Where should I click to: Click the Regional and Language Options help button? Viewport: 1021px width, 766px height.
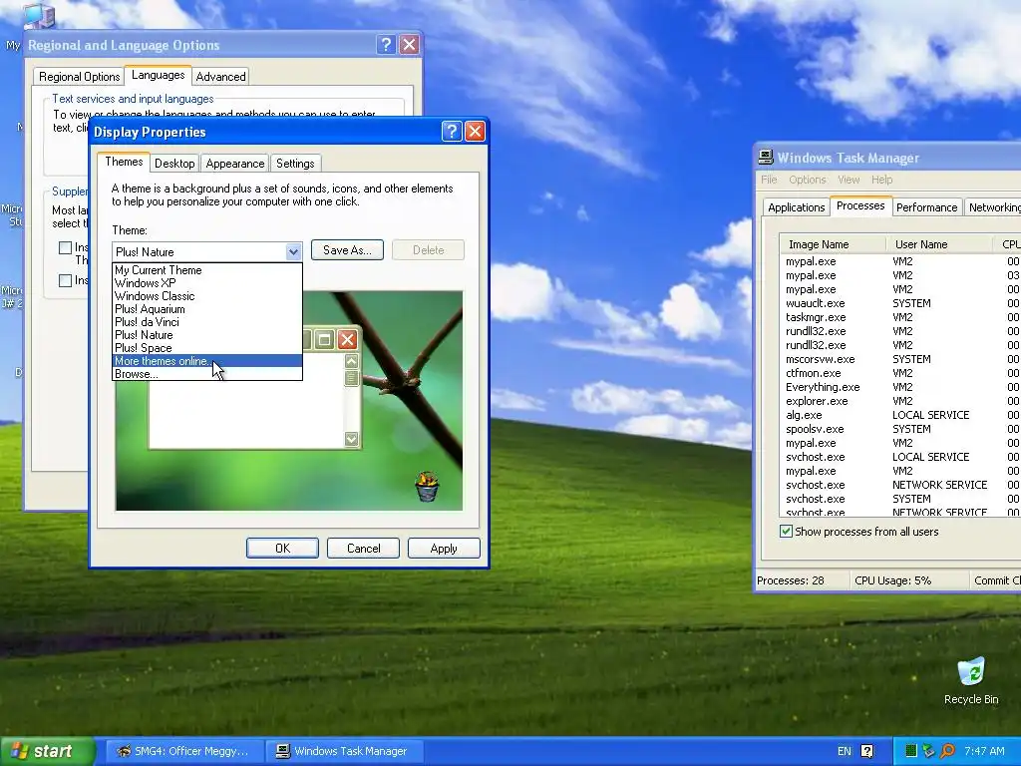click(386, 44)
